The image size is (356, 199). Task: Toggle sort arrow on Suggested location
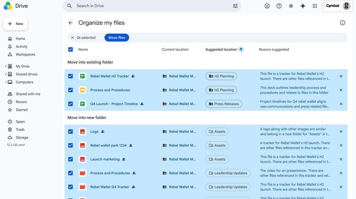(x=241, y=50)
